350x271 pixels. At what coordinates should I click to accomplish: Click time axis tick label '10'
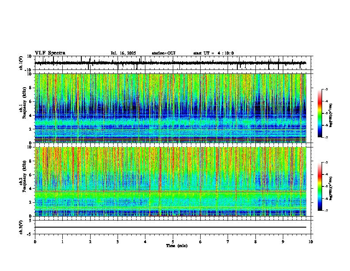pos(311,242)
